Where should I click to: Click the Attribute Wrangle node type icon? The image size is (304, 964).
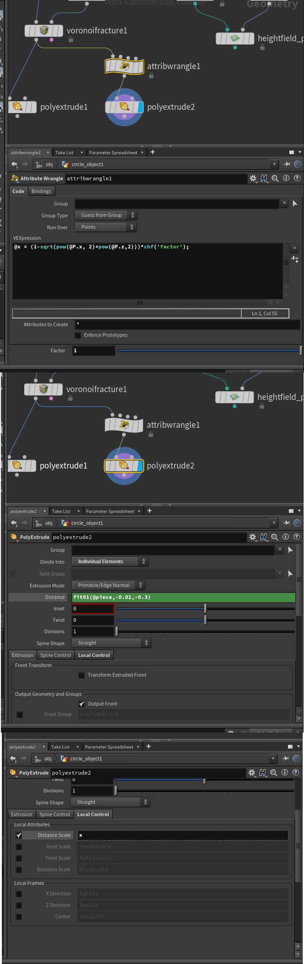pos(15,178)
